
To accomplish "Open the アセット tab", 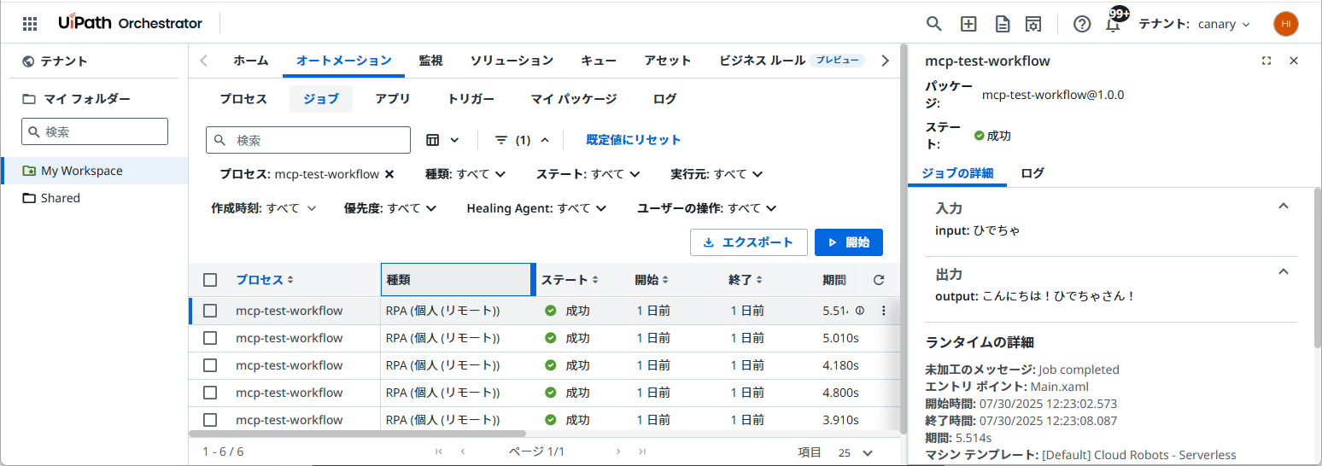I will click(668, 61).
